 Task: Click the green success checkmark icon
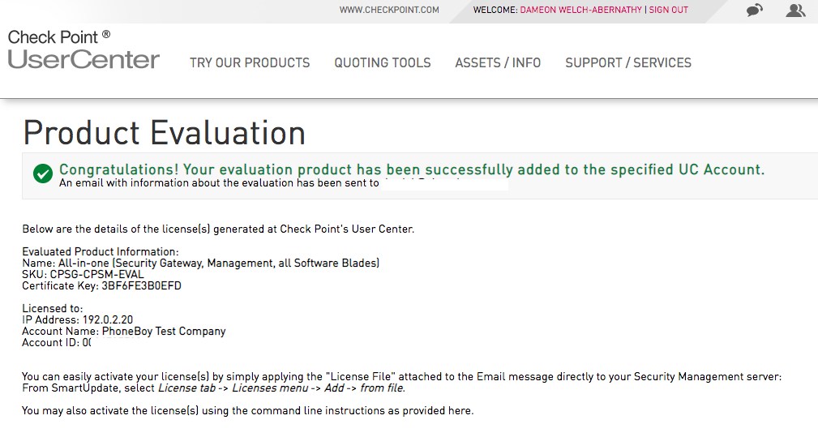(x=43, y=174)
